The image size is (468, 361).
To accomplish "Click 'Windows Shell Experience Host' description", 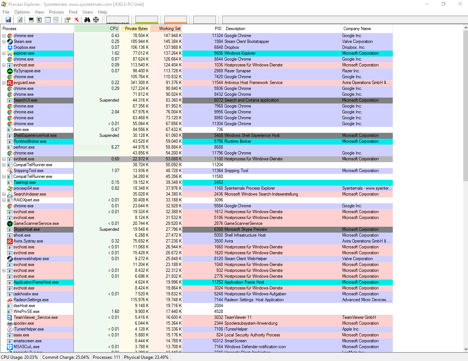I will (252, 135).
